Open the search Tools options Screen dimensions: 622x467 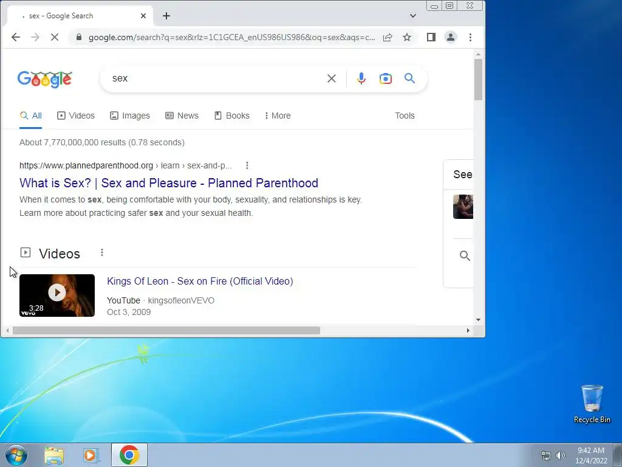[405, 116]
